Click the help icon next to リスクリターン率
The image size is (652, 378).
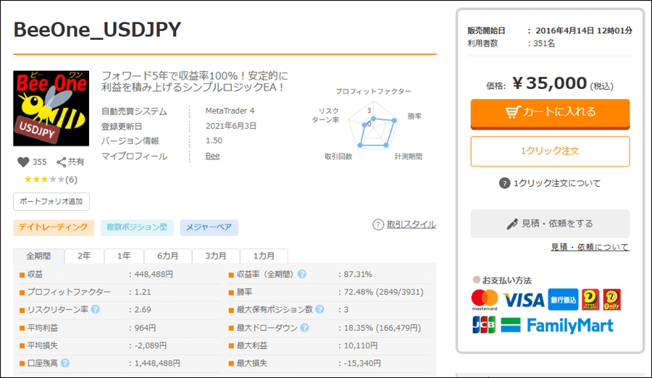pos(96,309)
